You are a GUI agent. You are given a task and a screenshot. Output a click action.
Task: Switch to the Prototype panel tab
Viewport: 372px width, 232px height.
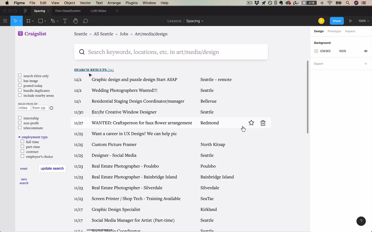[x=334, y=31]
